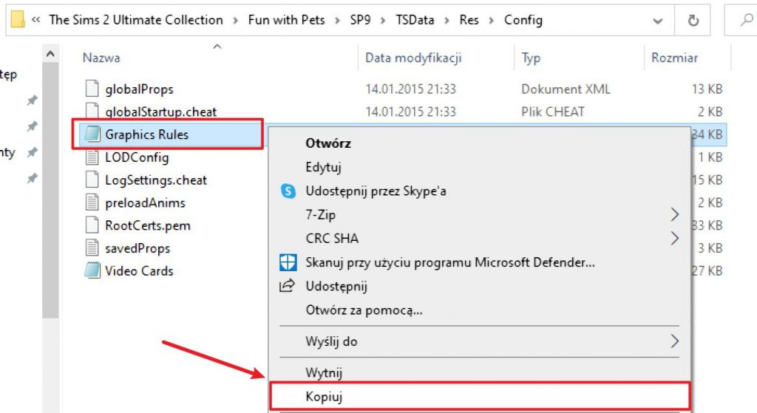Screen dimensions: 757x413
Task: Click the Config breadcrumb
Action: [x=523, y=20]
